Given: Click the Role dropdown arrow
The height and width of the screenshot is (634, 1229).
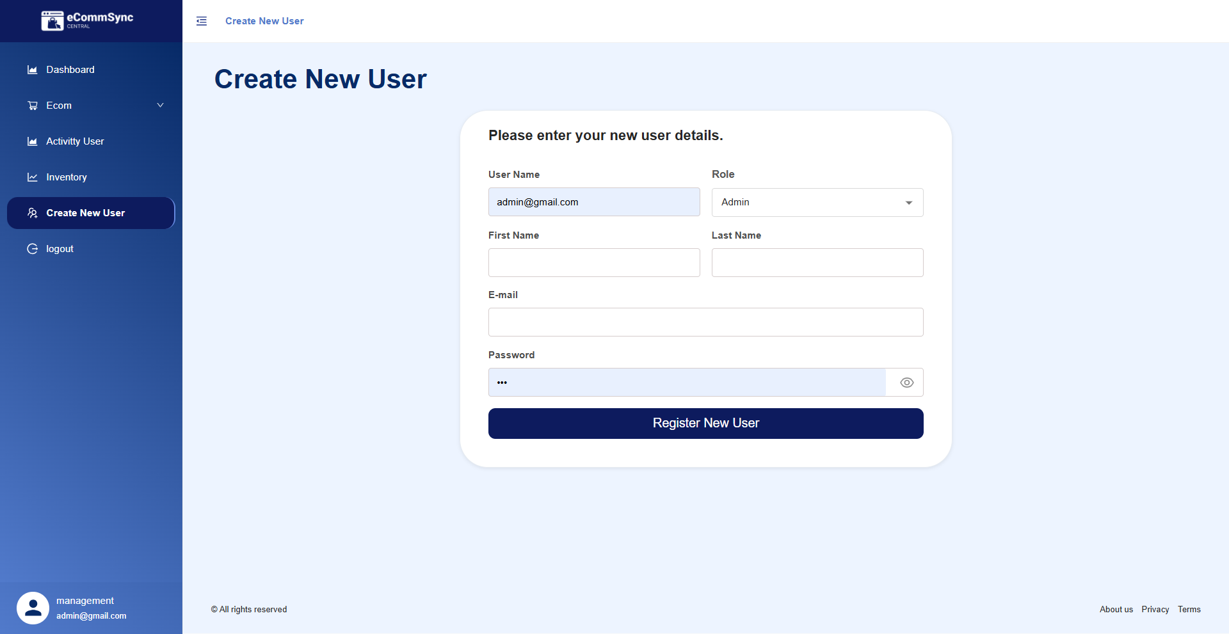Looking at the screenshot, I should click(x=909, y=203).
